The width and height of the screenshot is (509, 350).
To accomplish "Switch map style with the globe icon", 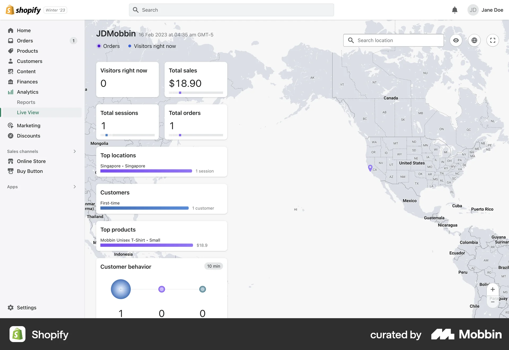I will pos(474,40).
